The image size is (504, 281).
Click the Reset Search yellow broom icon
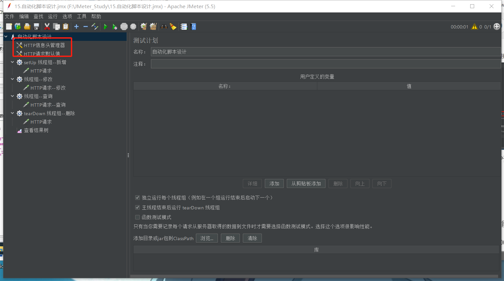pyautogui.click(x=173, y=26)
